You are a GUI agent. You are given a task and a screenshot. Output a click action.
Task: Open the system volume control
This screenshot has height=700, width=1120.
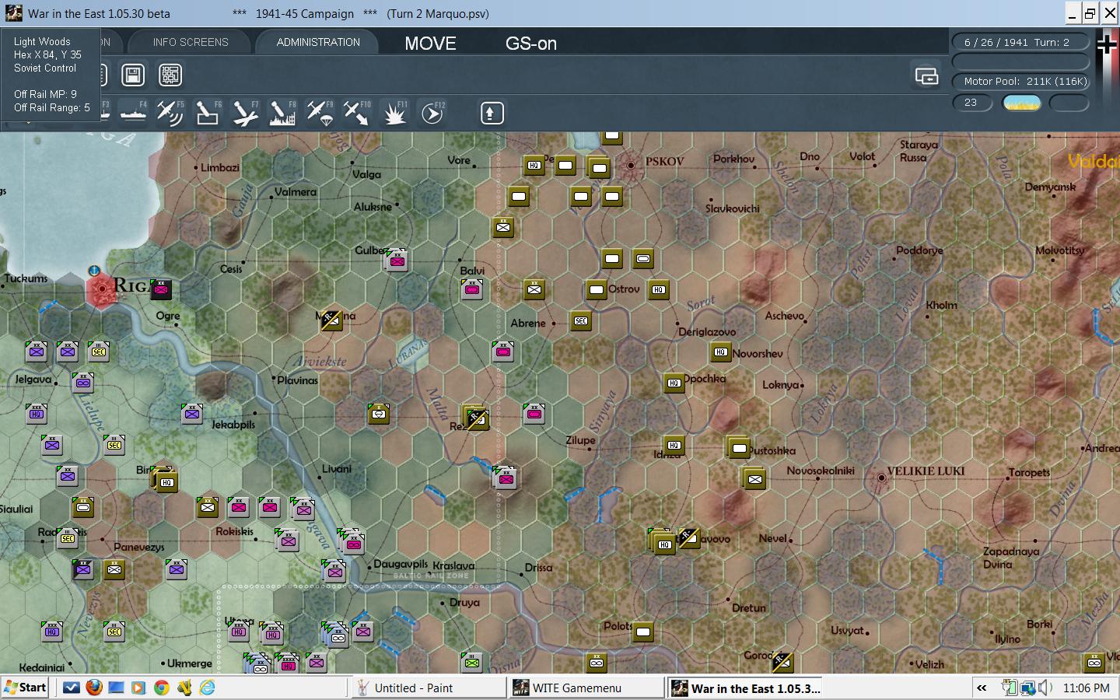click(x=1045, y=688)
